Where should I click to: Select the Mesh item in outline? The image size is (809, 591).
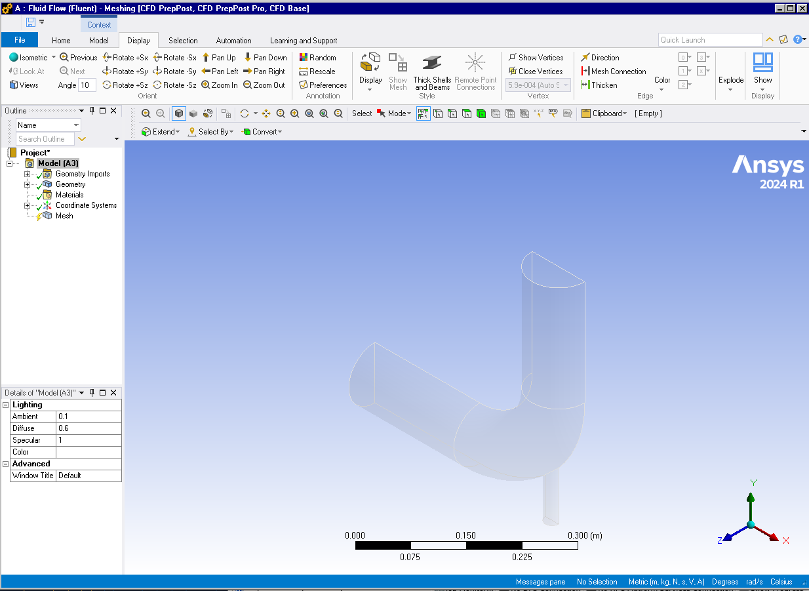click(x=64, y=216)
